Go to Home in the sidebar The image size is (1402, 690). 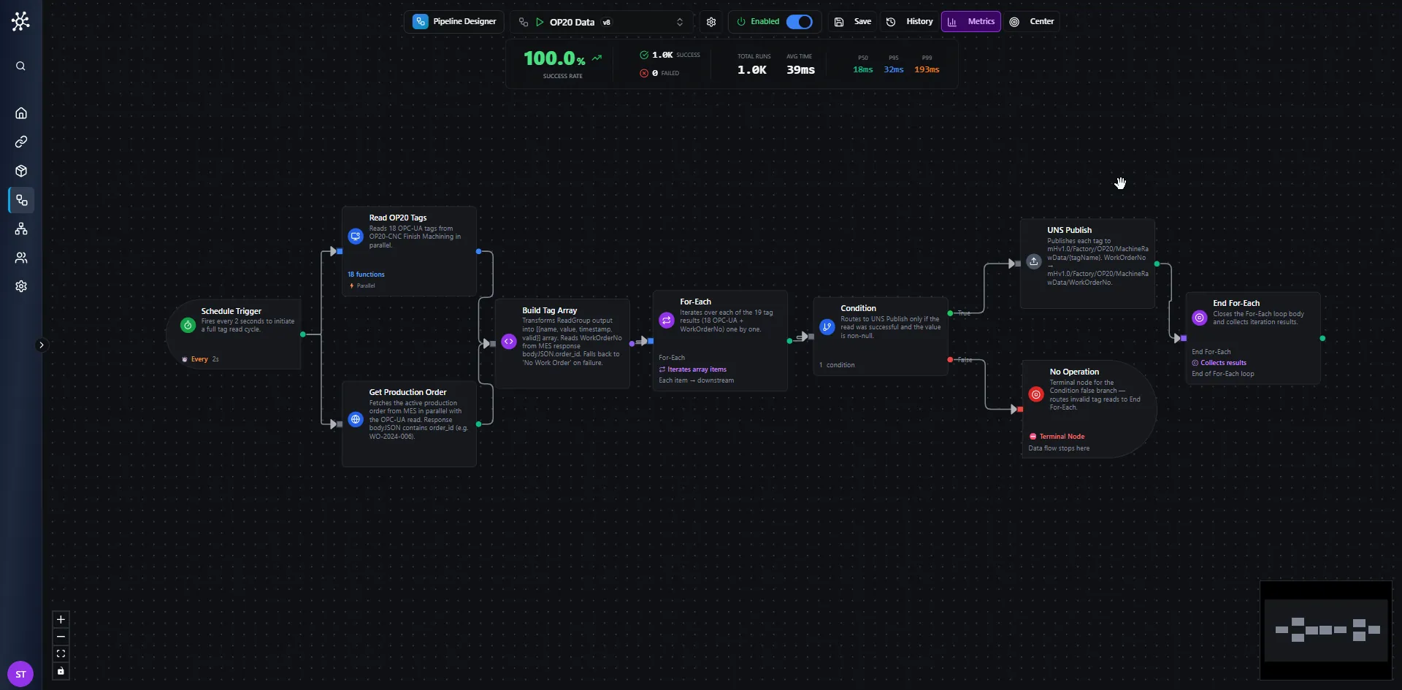pos(21,113)
